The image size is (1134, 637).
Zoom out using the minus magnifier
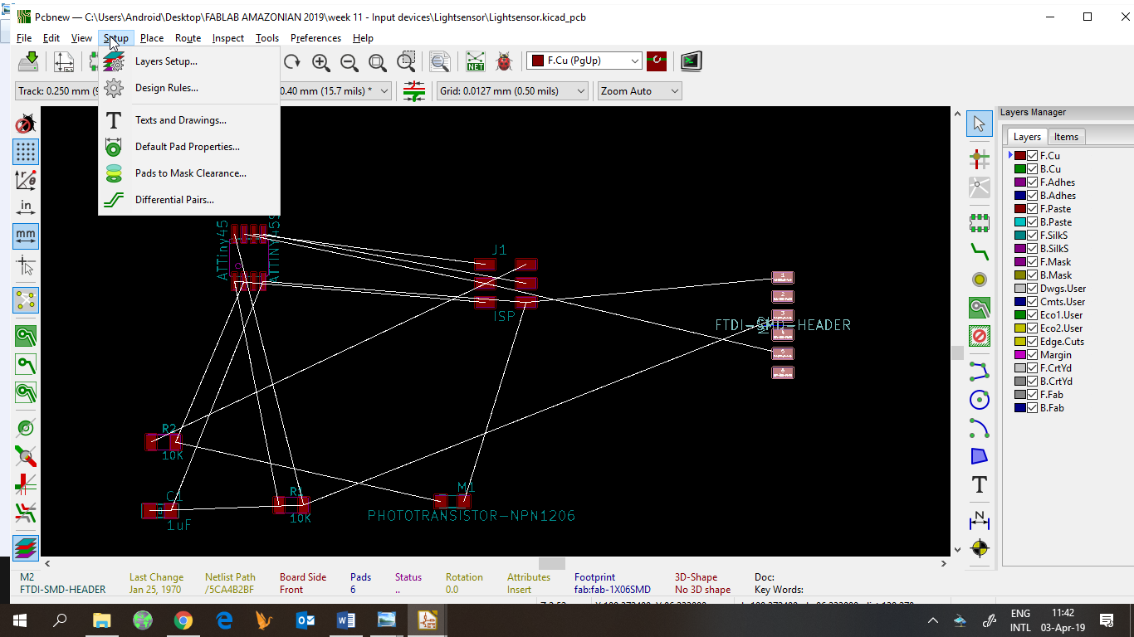coord(349,61)
